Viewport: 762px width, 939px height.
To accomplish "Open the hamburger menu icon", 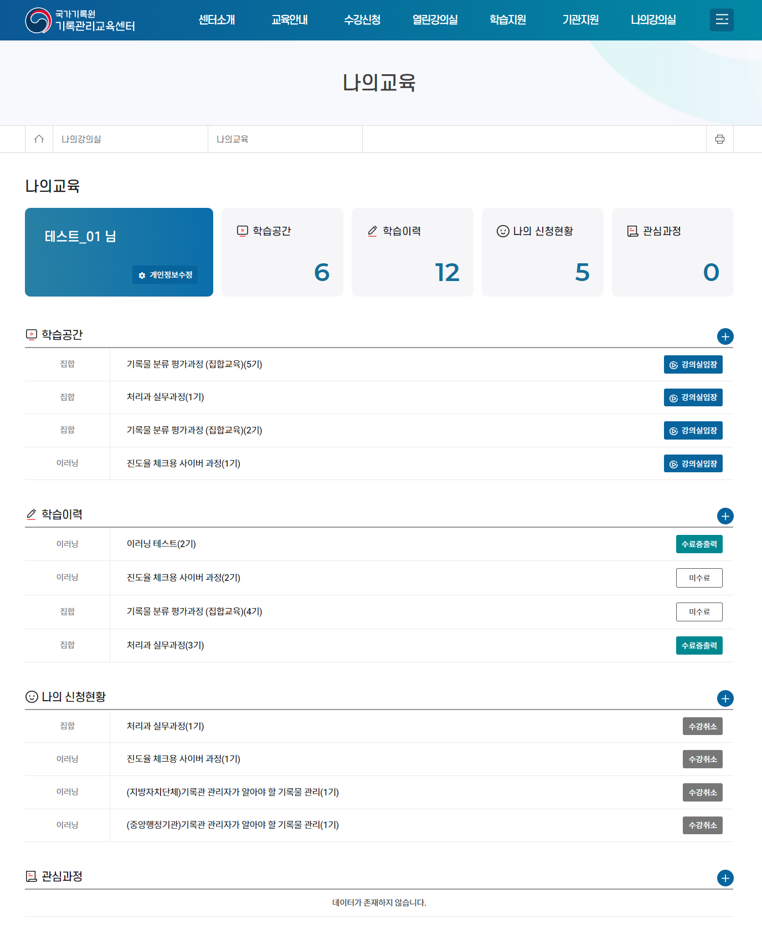I will pyautogui.click(x=722, y=20).
